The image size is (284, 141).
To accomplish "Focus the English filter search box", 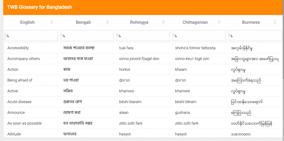I will click(31, 36).
